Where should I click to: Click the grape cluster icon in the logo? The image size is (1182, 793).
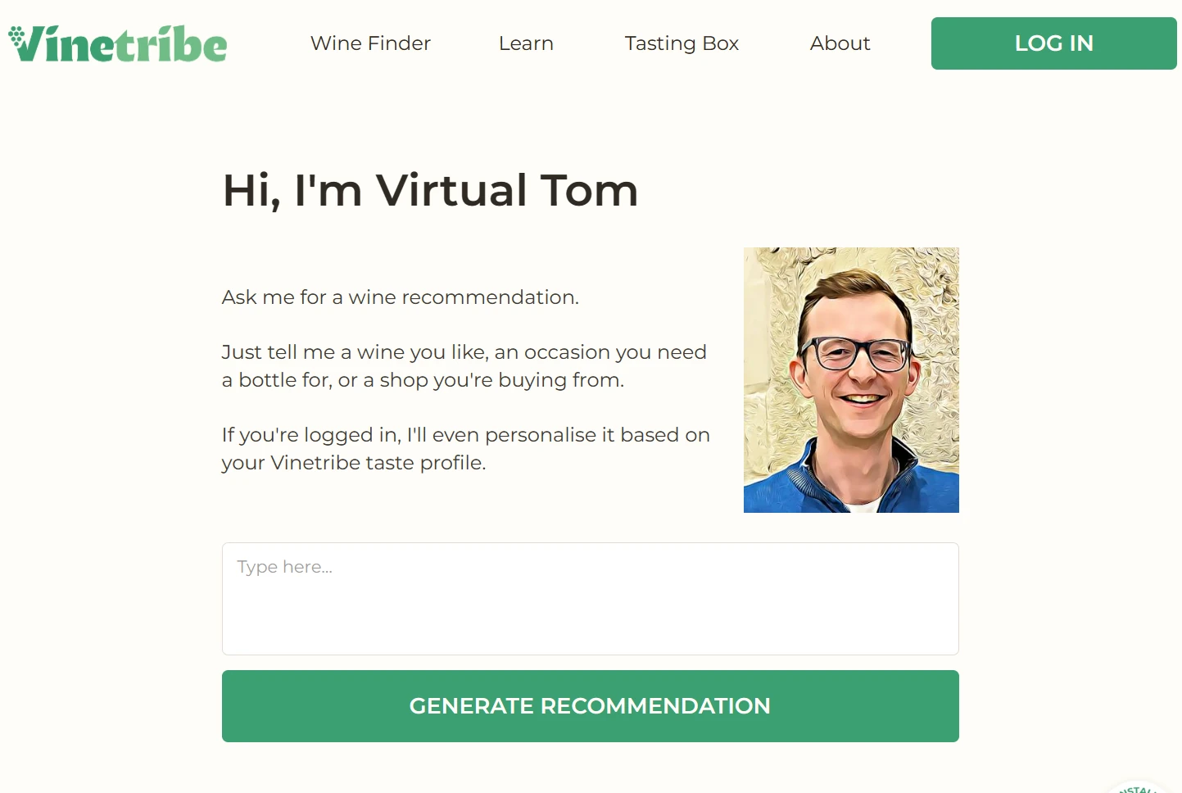tap(16, 34)
